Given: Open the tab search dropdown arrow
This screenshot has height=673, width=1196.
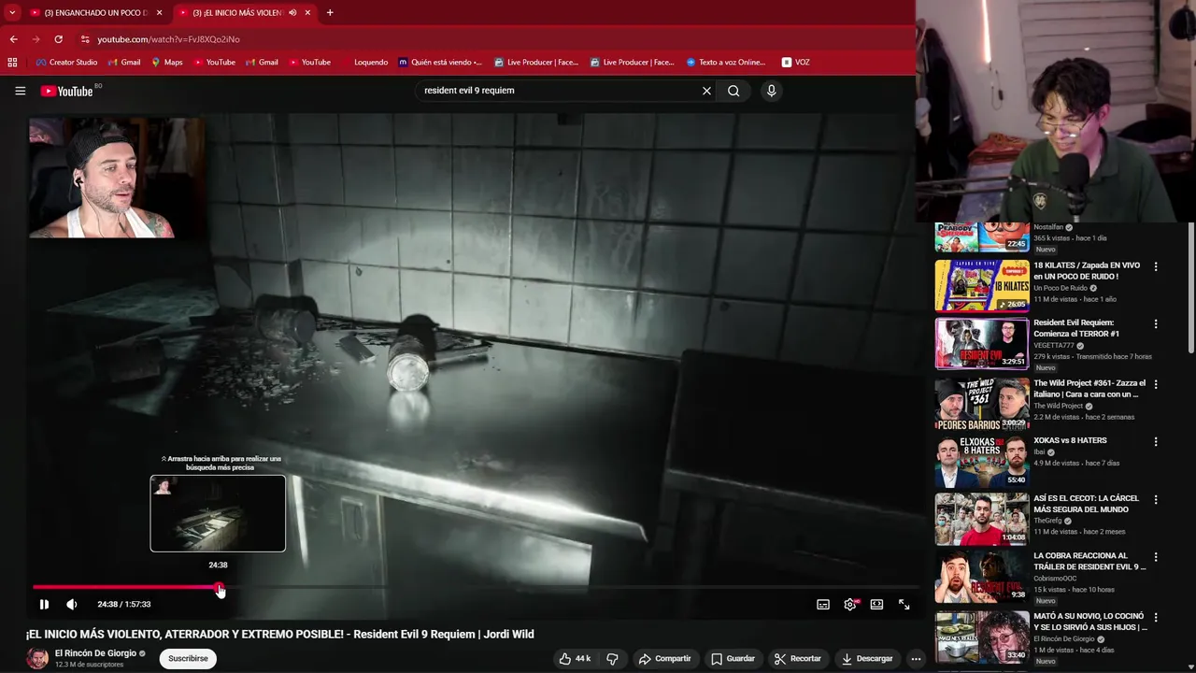Looking at the screenshot, I should 11,12.
